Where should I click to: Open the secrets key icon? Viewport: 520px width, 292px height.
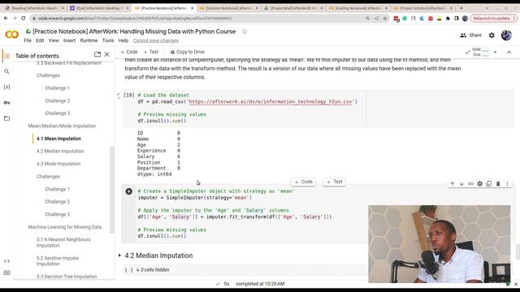click(x=6, y=103)
